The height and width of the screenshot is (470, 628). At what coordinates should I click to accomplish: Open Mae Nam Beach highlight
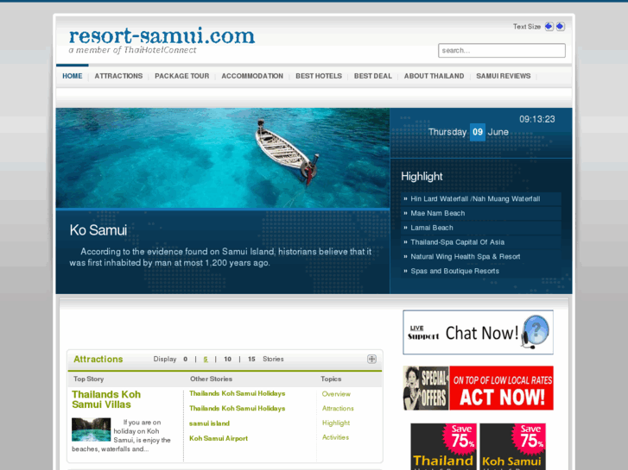coord(438,213)
